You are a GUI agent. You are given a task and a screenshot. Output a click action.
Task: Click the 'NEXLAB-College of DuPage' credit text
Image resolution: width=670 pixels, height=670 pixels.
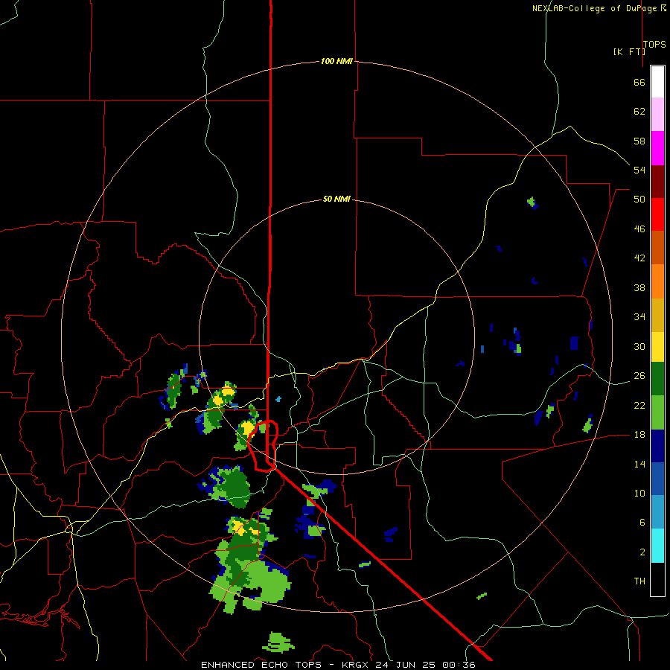point(594,8)
